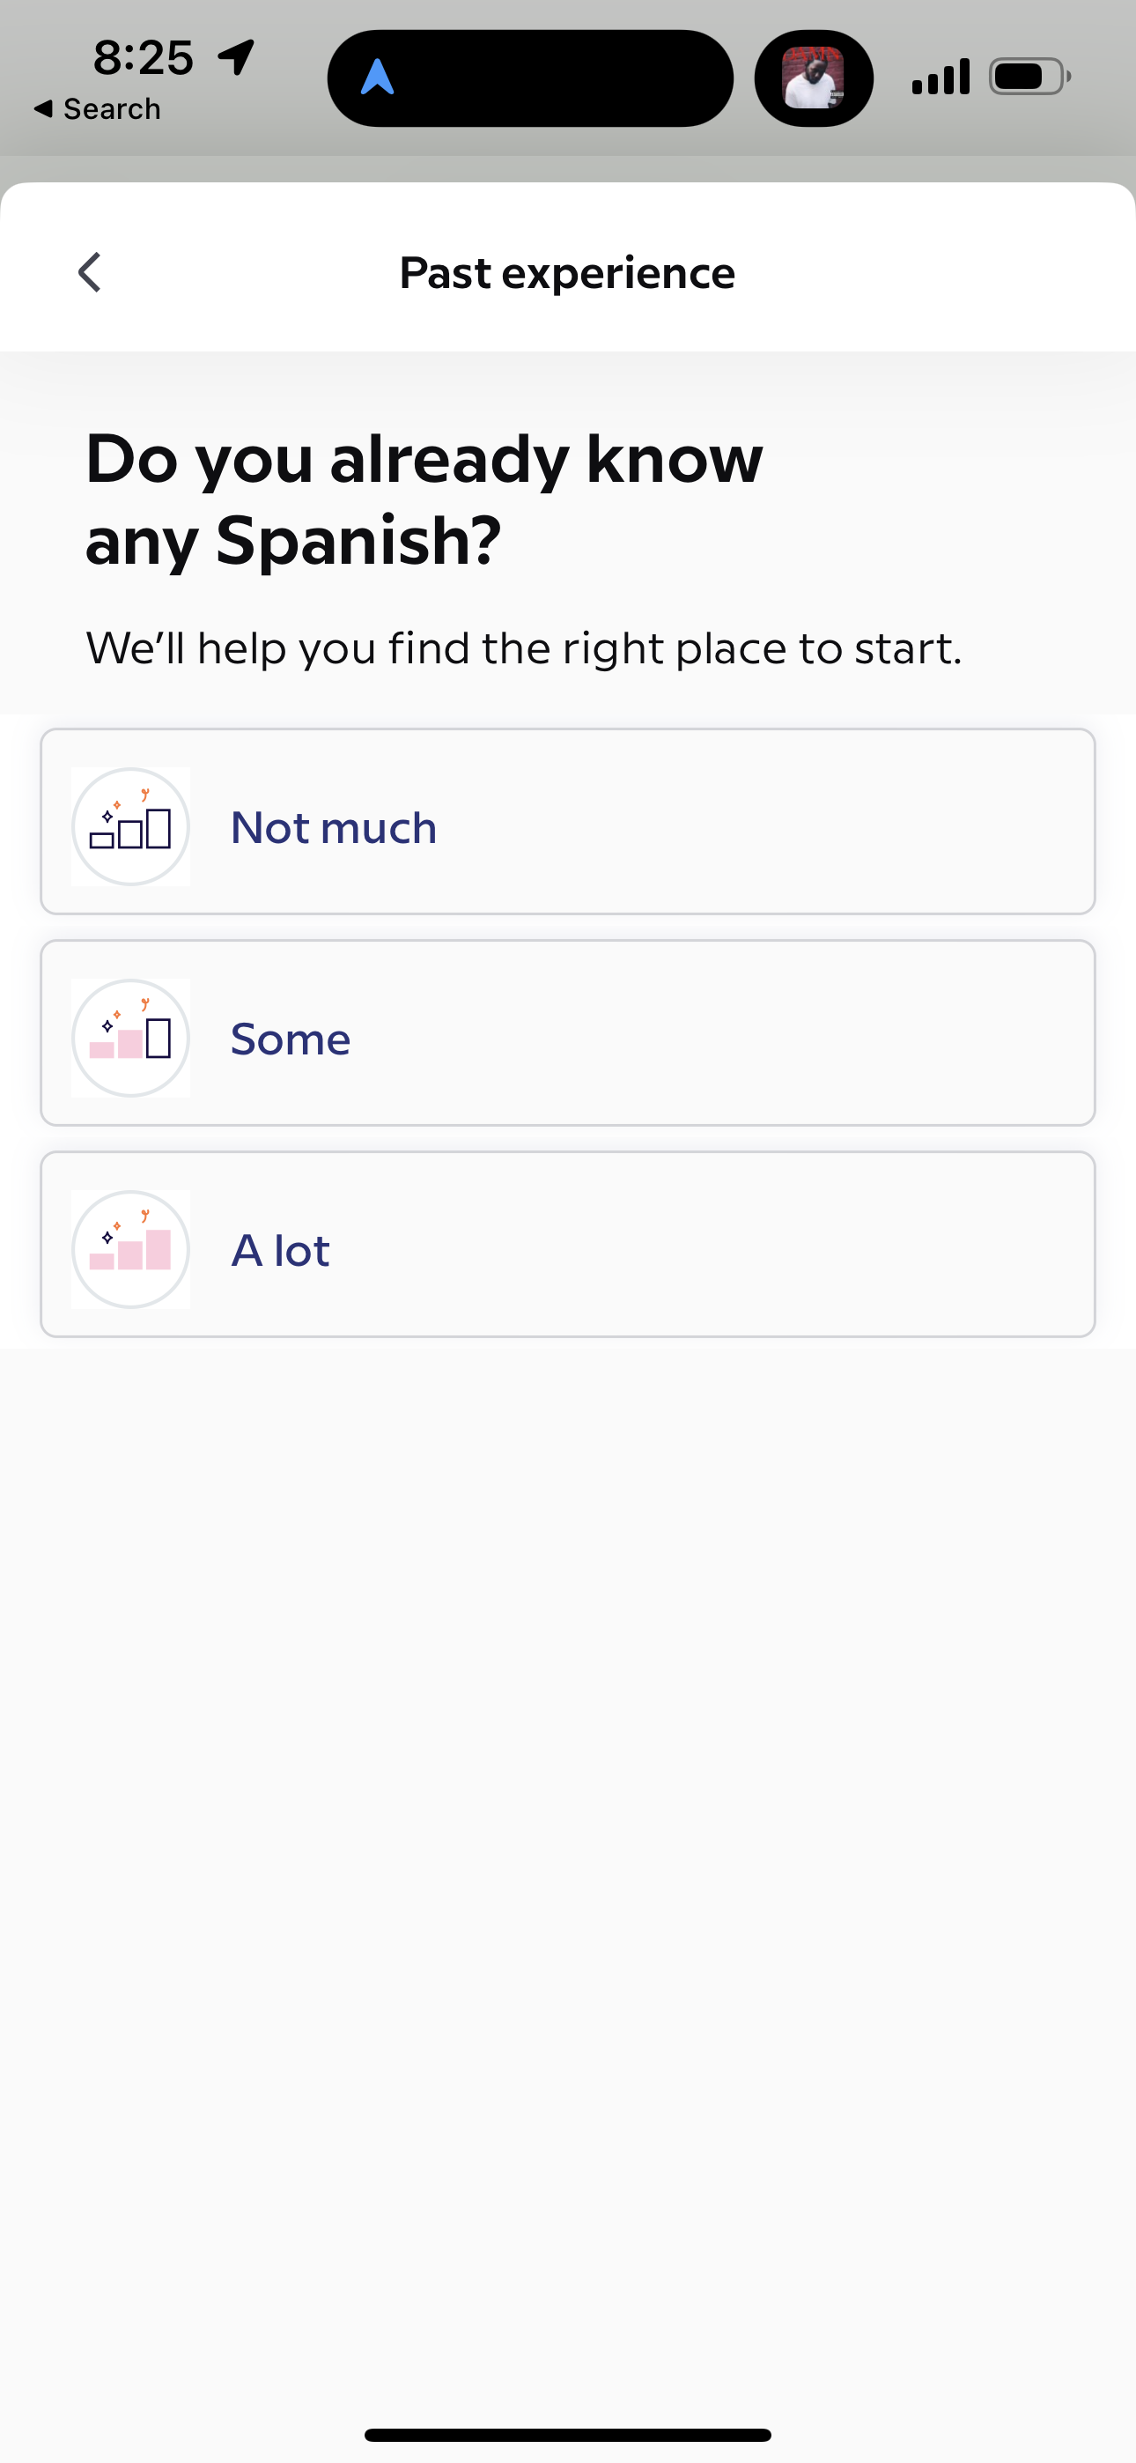Tap the location services arrow beside the time
This screenshot has height=2463, width=1136.
point(234,57)
